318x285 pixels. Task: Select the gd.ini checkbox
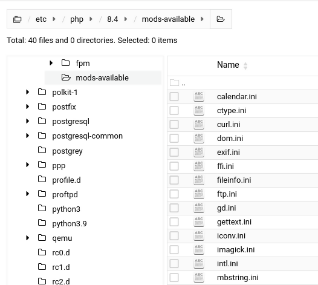pos(174,208)
